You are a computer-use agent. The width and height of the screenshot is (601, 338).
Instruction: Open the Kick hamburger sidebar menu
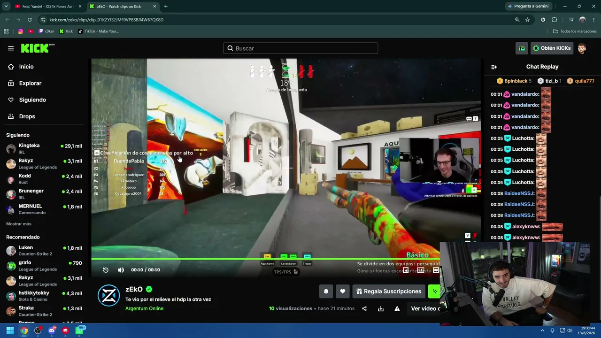[x=11, y=48]
